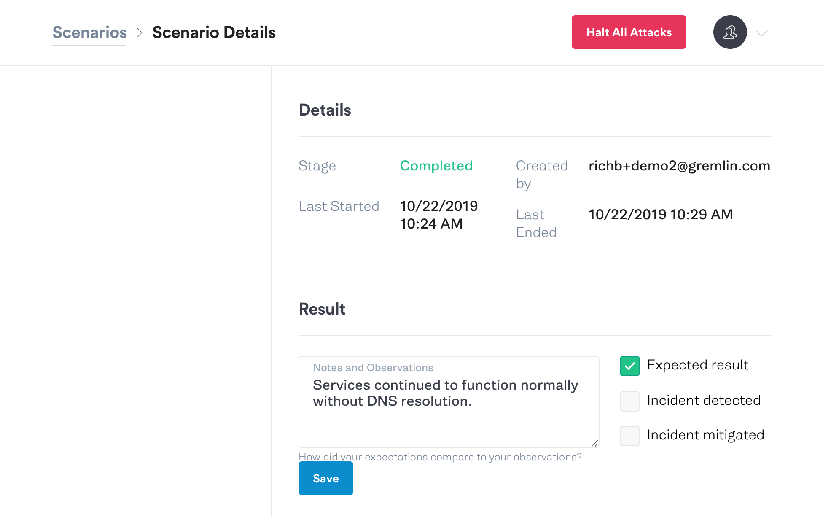The image size is (823, 517).
Task: Uncheck the Expected result checkbox
Action: (x=629, y=366)
